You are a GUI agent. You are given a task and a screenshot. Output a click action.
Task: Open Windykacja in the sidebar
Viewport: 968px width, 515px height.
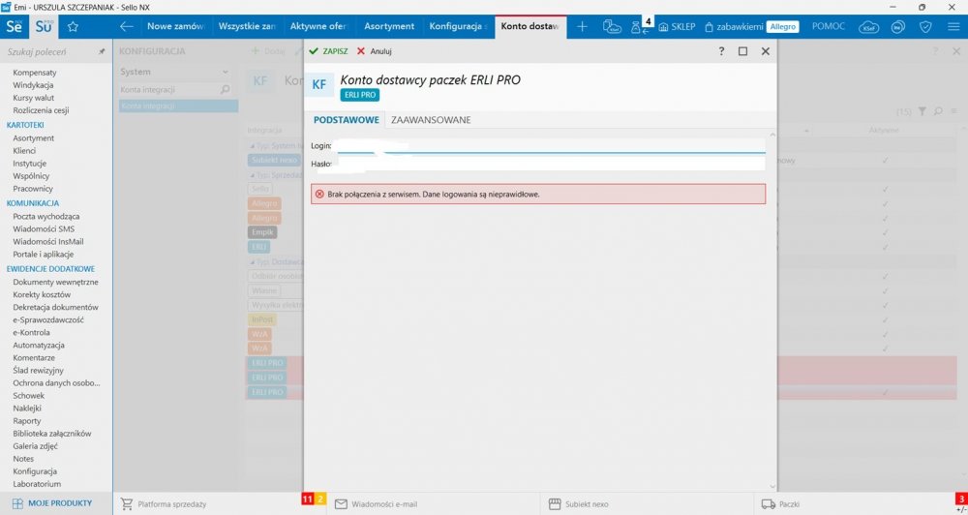33,85
